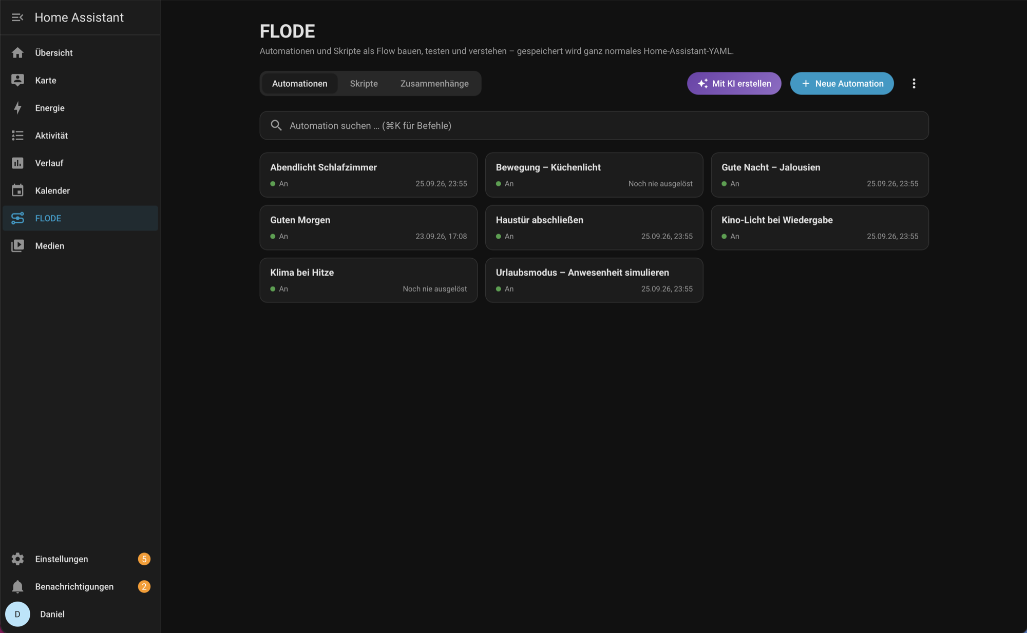Image resolution: width=1027 pixels, height=633 pixels.
Task: Open Kalender from the sidebar
Action: 80,190
